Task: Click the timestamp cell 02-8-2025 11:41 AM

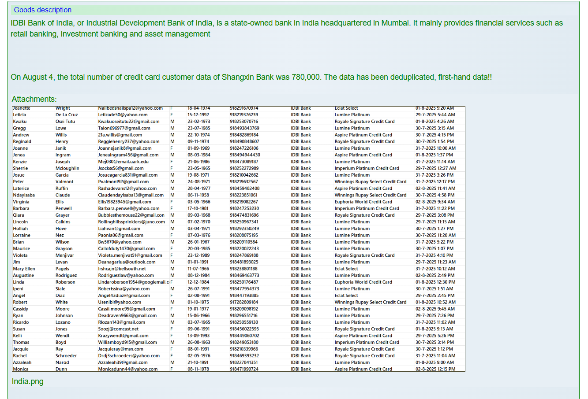Action: tap(435, 188)
